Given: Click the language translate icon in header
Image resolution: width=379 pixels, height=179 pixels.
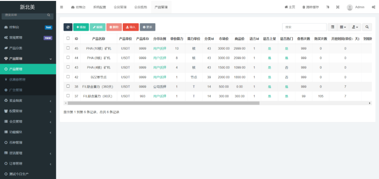Looking at the screenshot, I should pyautogui.click(x=328, y=7).
